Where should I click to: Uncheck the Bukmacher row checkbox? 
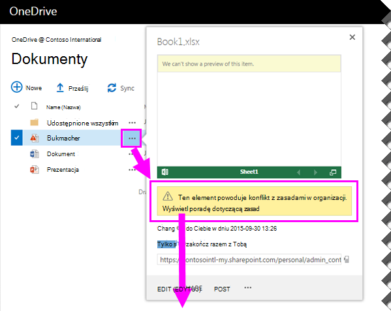pos(17,138)
